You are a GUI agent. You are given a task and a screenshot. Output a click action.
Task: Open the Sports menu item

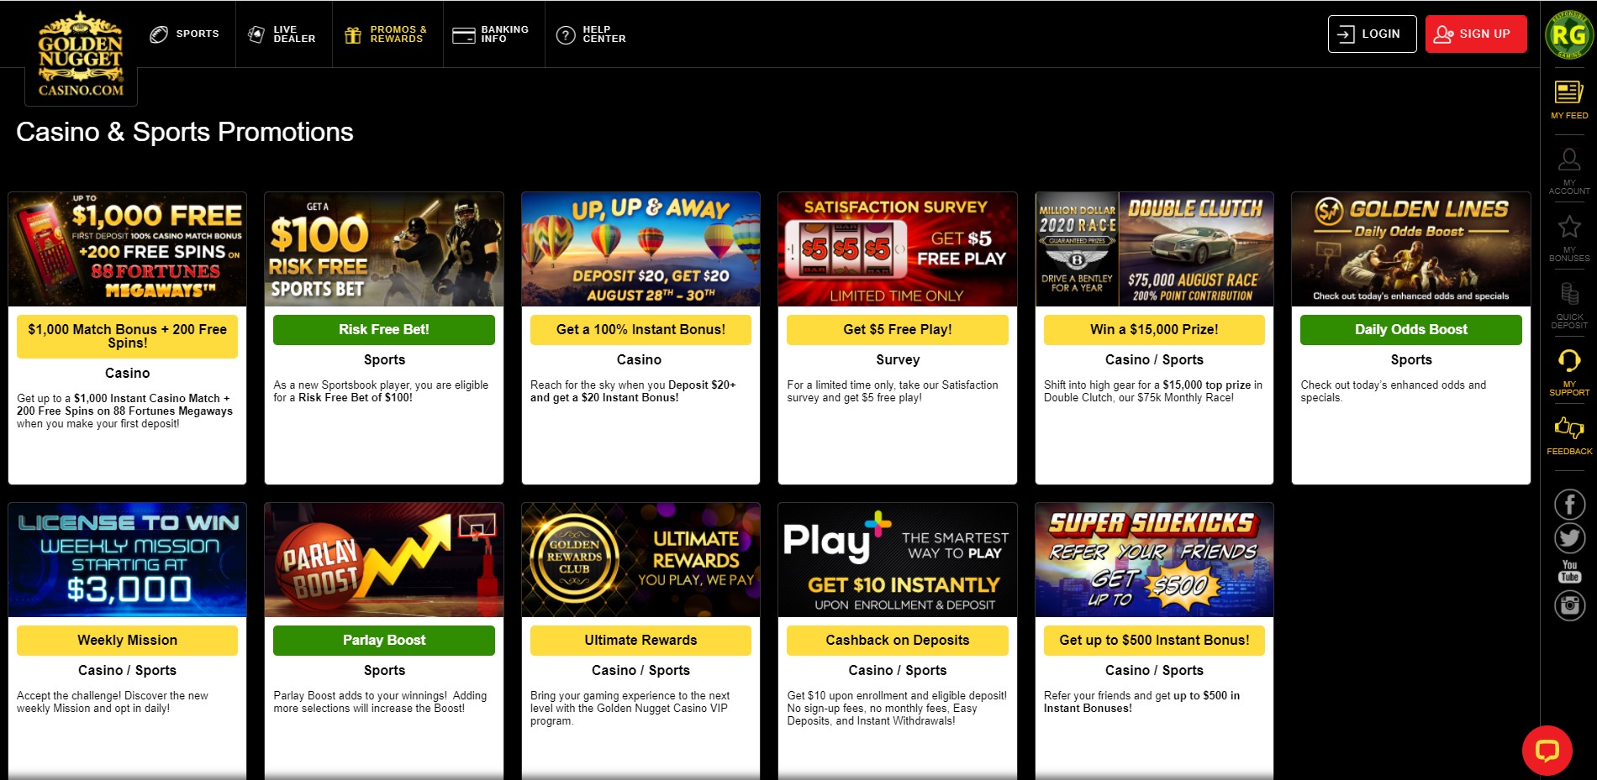184,34
